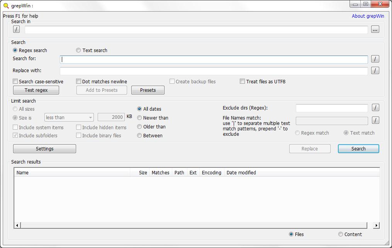Select the Text search radio button

click(79, 50)
